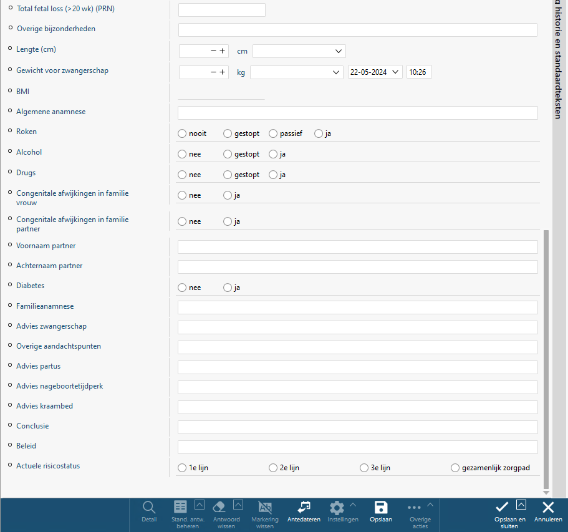Expand the date picker showing 22-05-2024
Screen dimensions: 568x532
click(396, 72)
